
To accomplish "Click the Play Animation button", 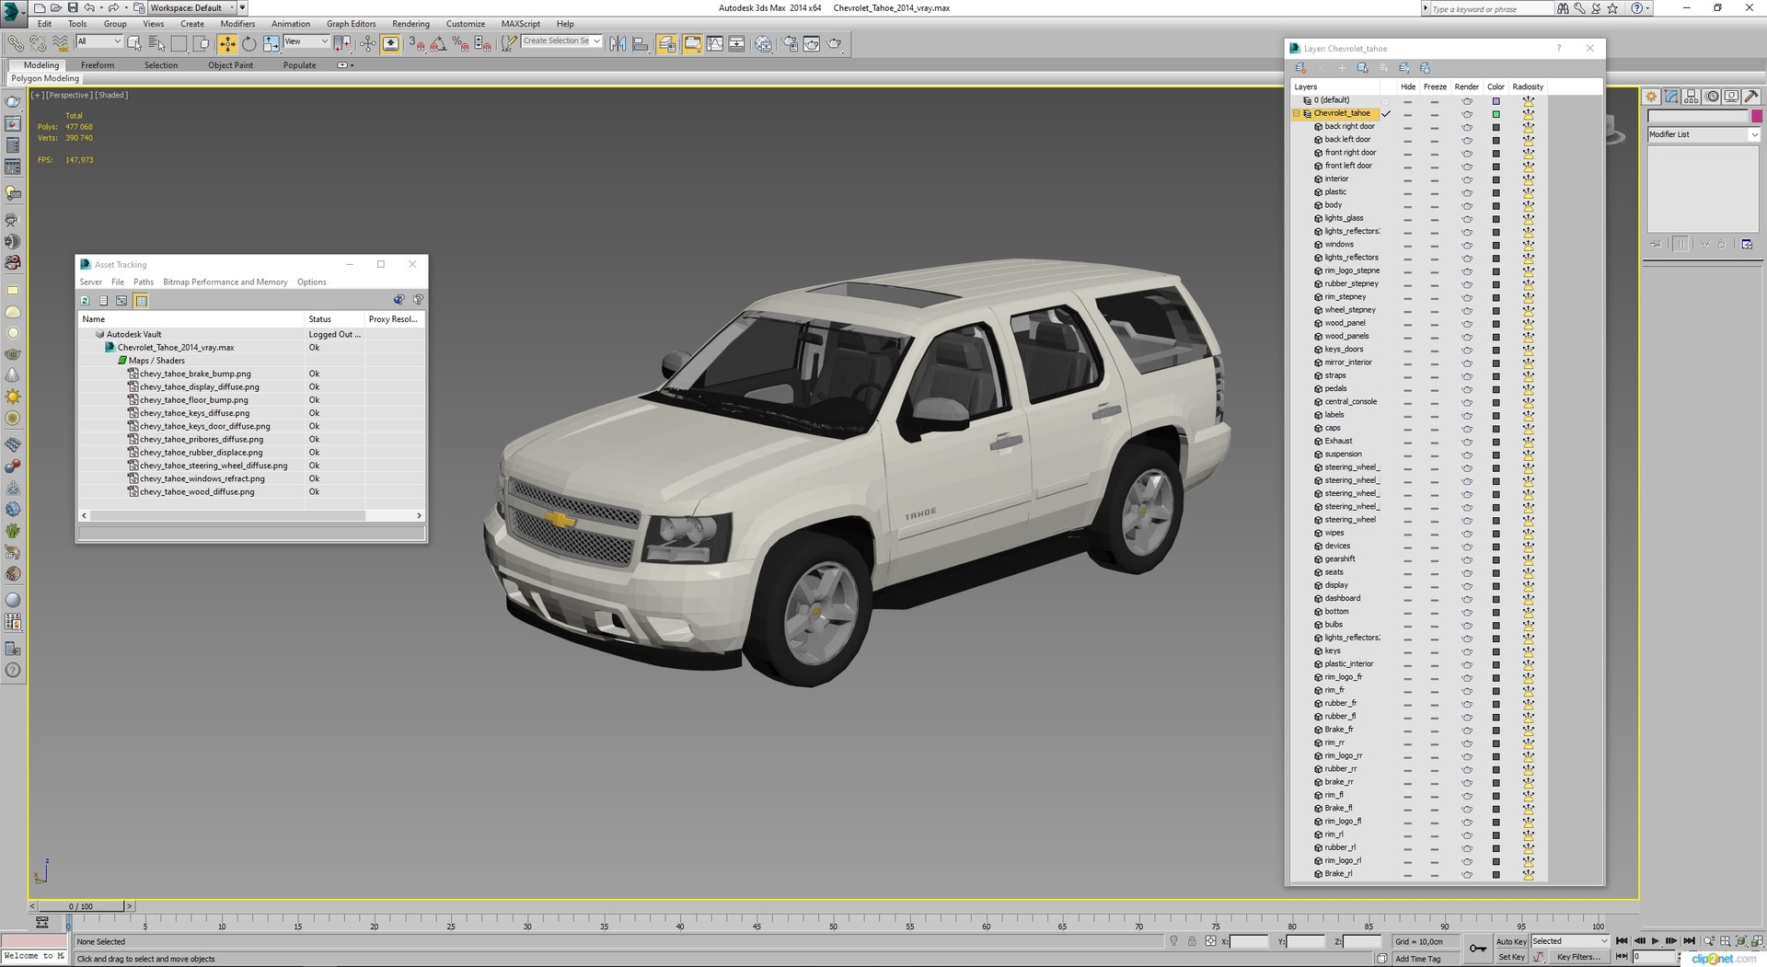I will click(1656, 941).
